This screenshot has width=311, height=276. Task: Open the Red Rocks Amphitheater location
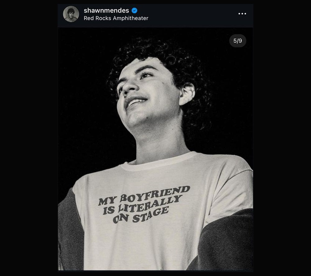coord(116,18)
